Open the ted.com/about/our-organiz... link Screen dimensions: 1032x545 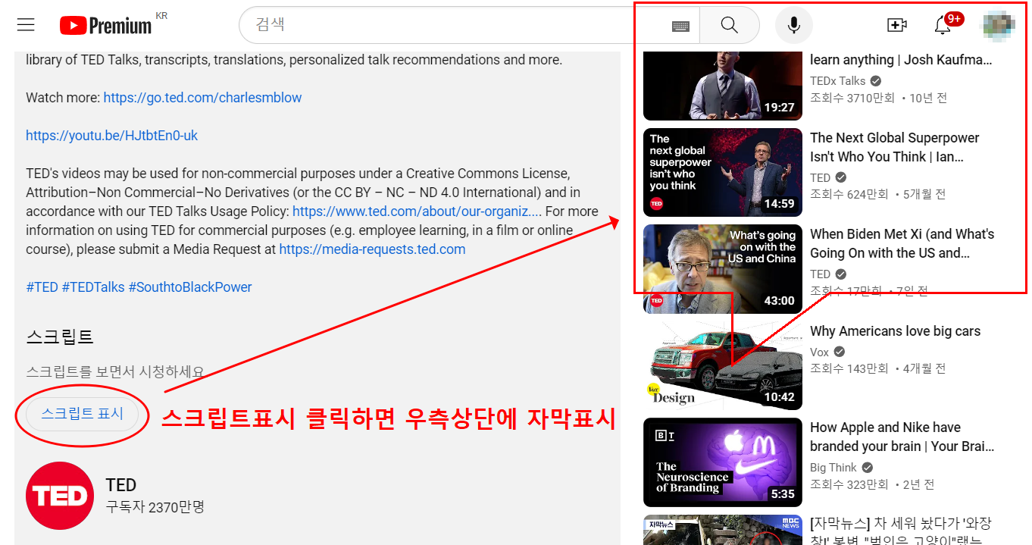[417, 211]
